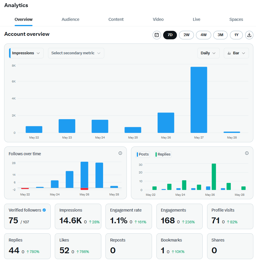256x260 pixels.
Task: Open the Shares stat card
Action: (x=230, y=246)
